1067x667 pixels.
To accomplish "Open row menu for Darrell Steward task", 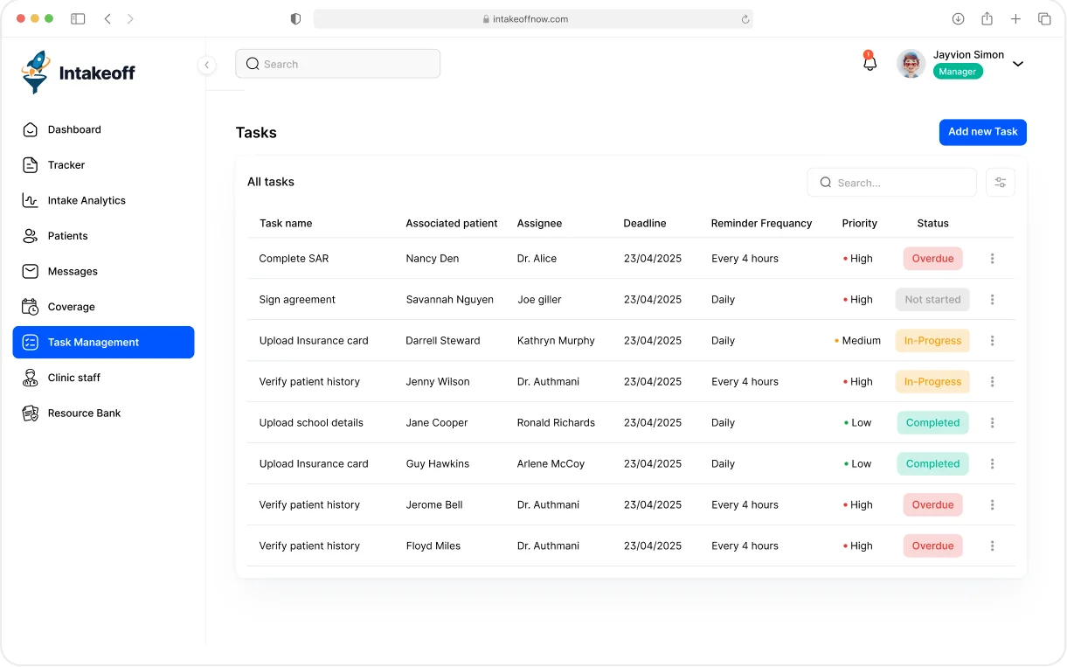I will (x=992, y=341).
